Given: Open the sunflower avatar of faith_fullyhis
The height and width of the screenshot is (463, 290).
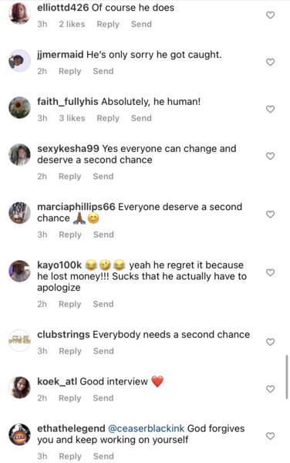Looking at the screenshot, I should coord(19,107).
